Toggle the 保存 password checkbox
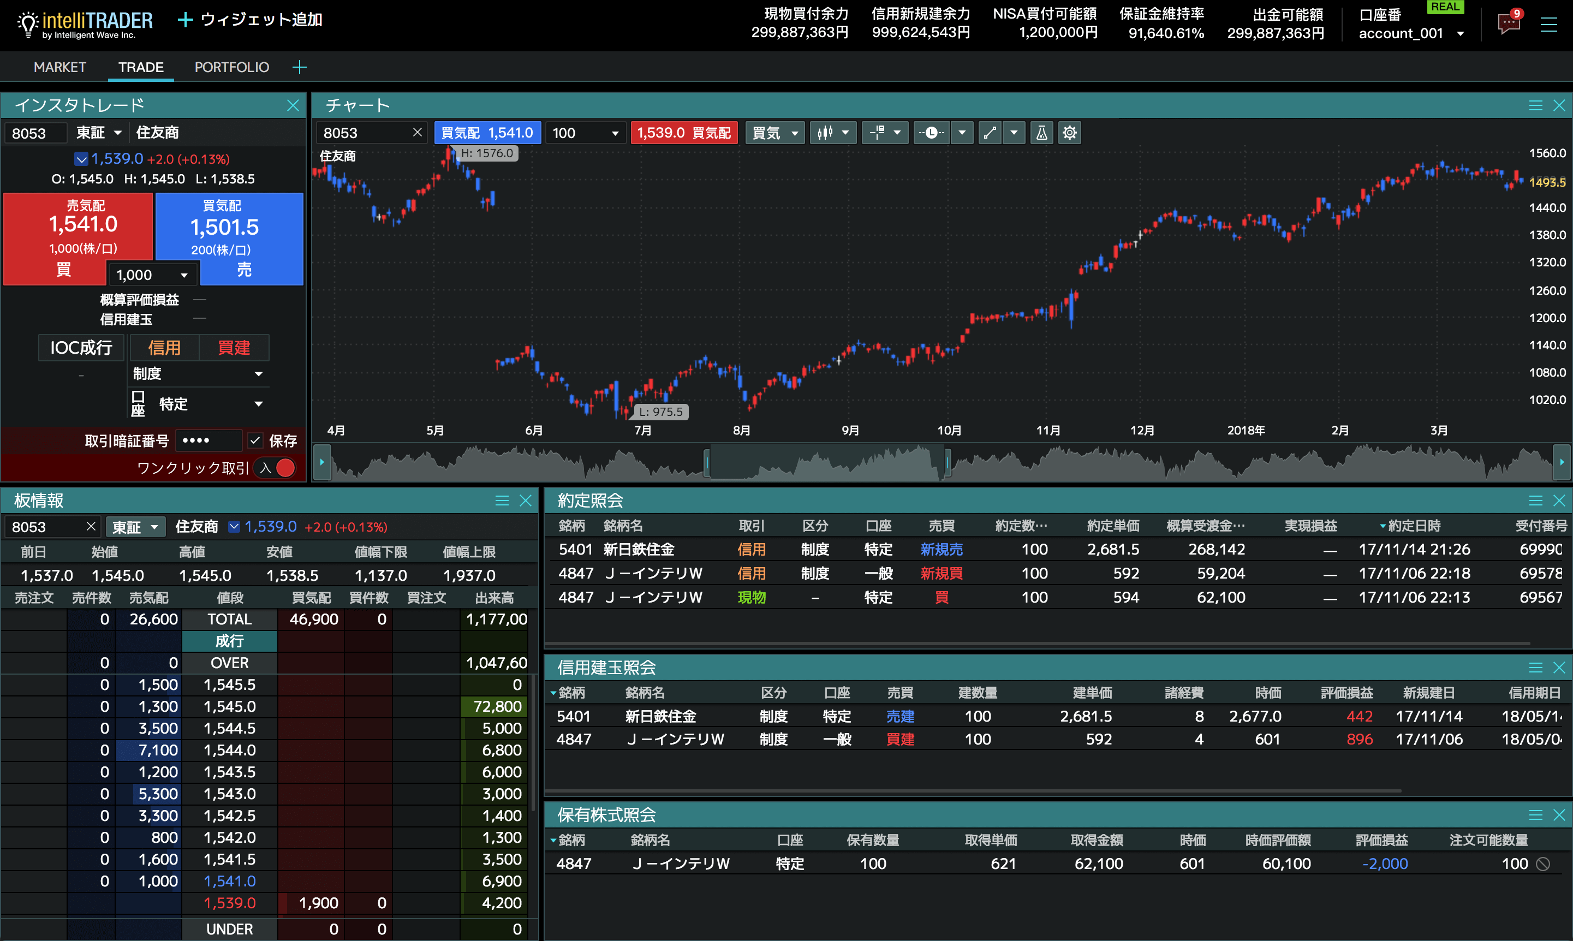 255,440
